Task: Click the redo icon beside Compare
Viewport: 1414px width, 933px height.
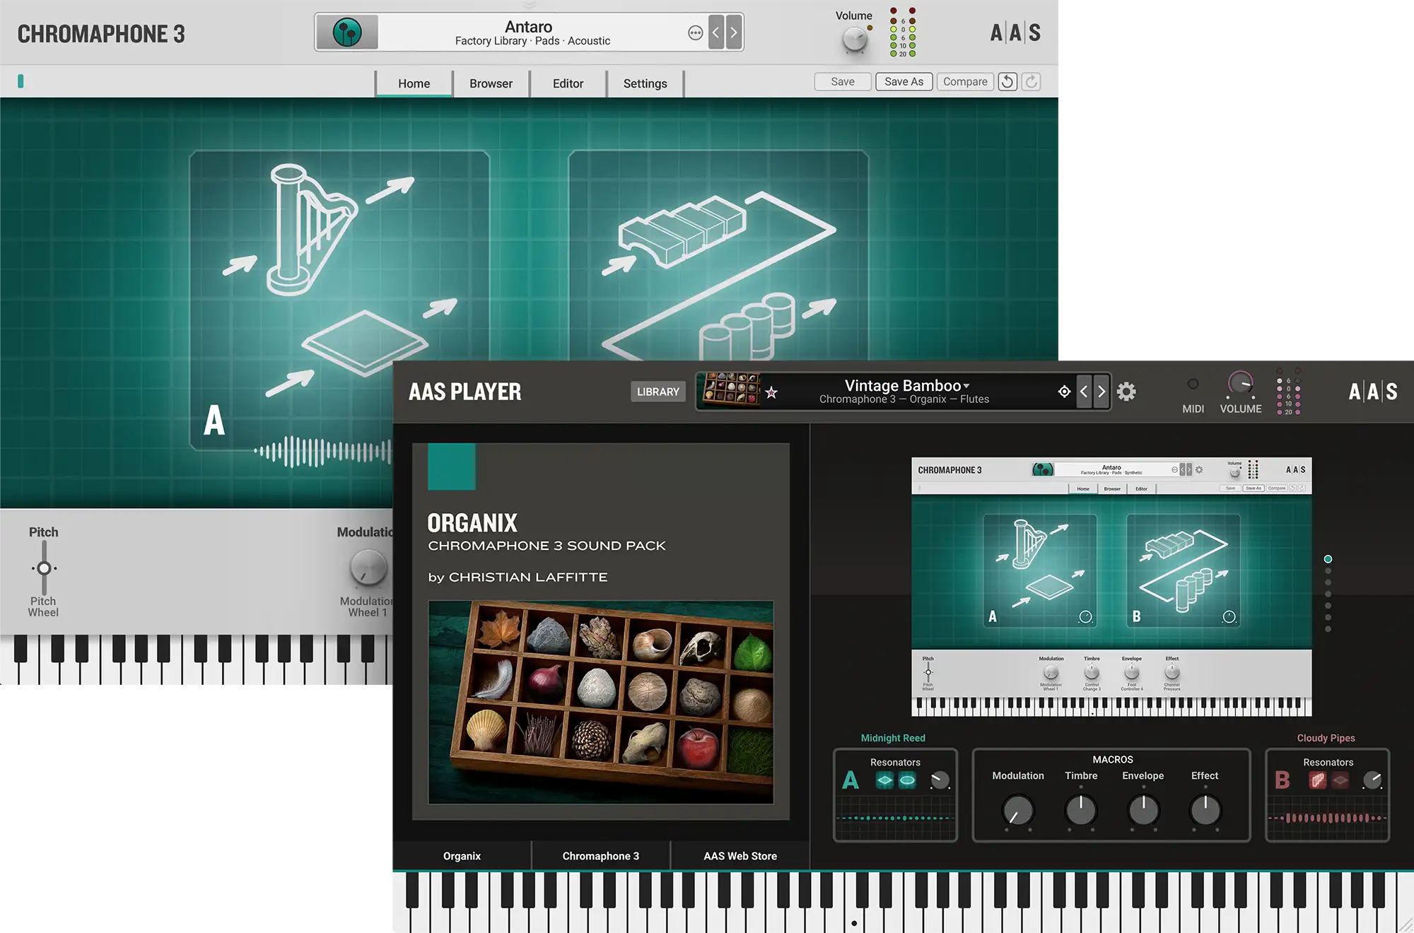Action: click(x=1032, y=82)
